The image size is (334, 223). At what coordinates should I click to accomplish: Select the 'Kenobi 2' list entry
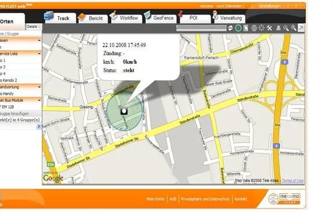[x=21, y=80]
